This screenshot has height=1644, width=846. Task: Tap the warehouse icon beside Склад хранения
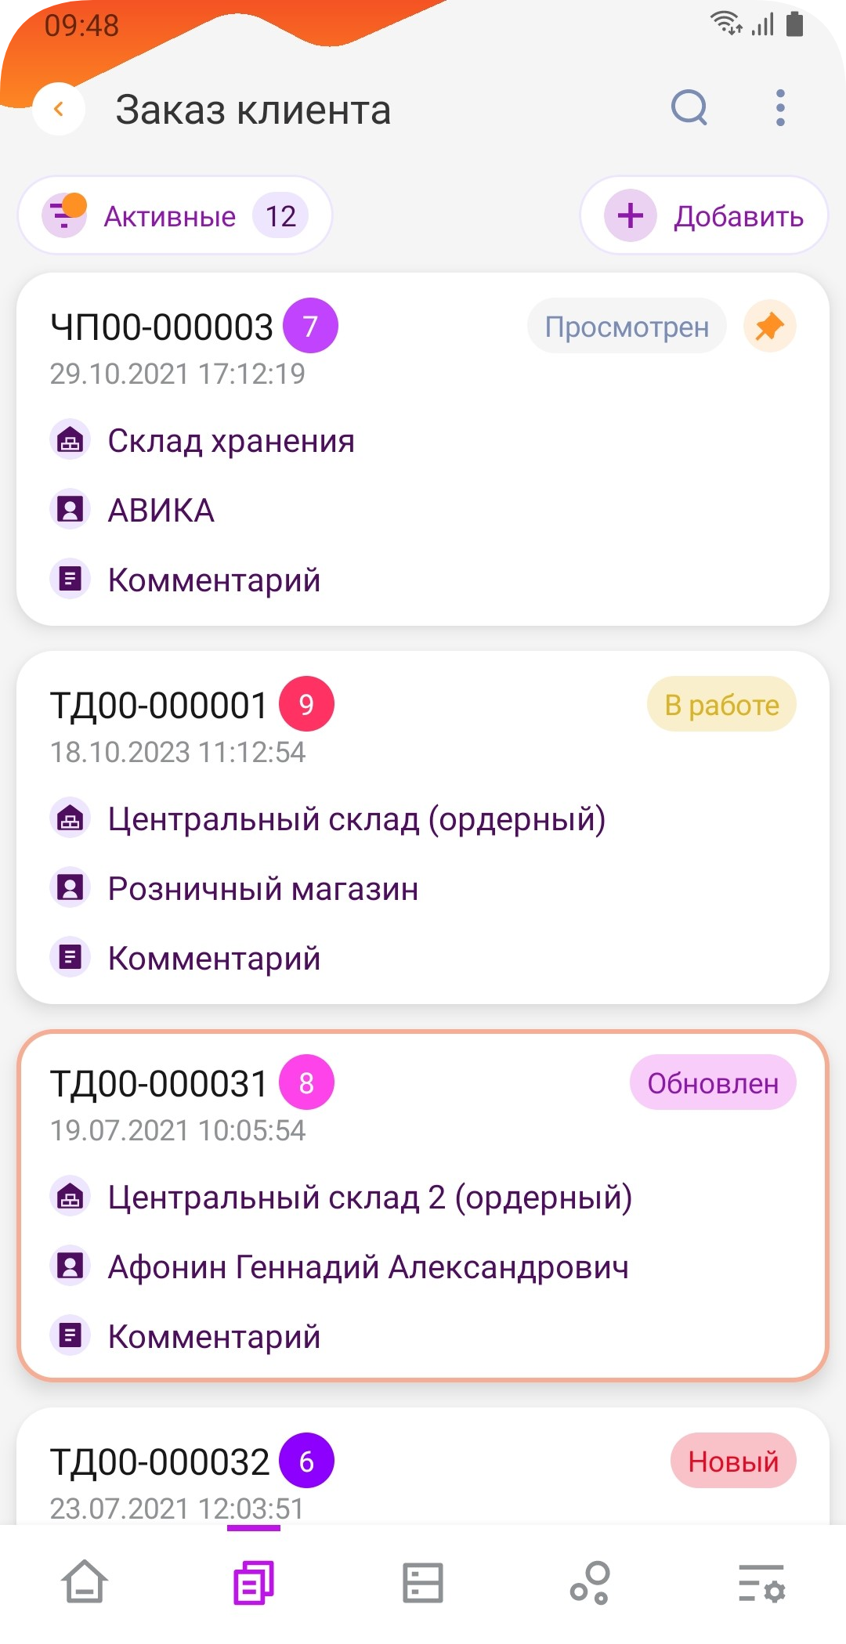coord(70,441)
